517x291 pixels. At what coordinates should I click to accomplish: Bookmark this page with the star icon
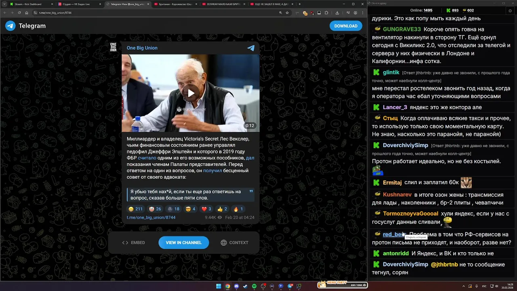[x=287, y=13]
